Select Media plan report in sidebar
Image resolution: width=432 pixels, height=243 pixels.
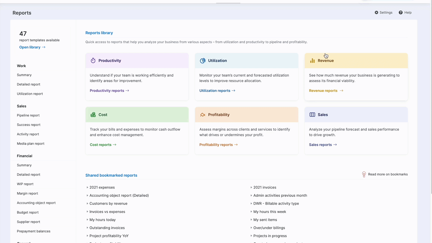pyautogui.click(x=31, y=144)
